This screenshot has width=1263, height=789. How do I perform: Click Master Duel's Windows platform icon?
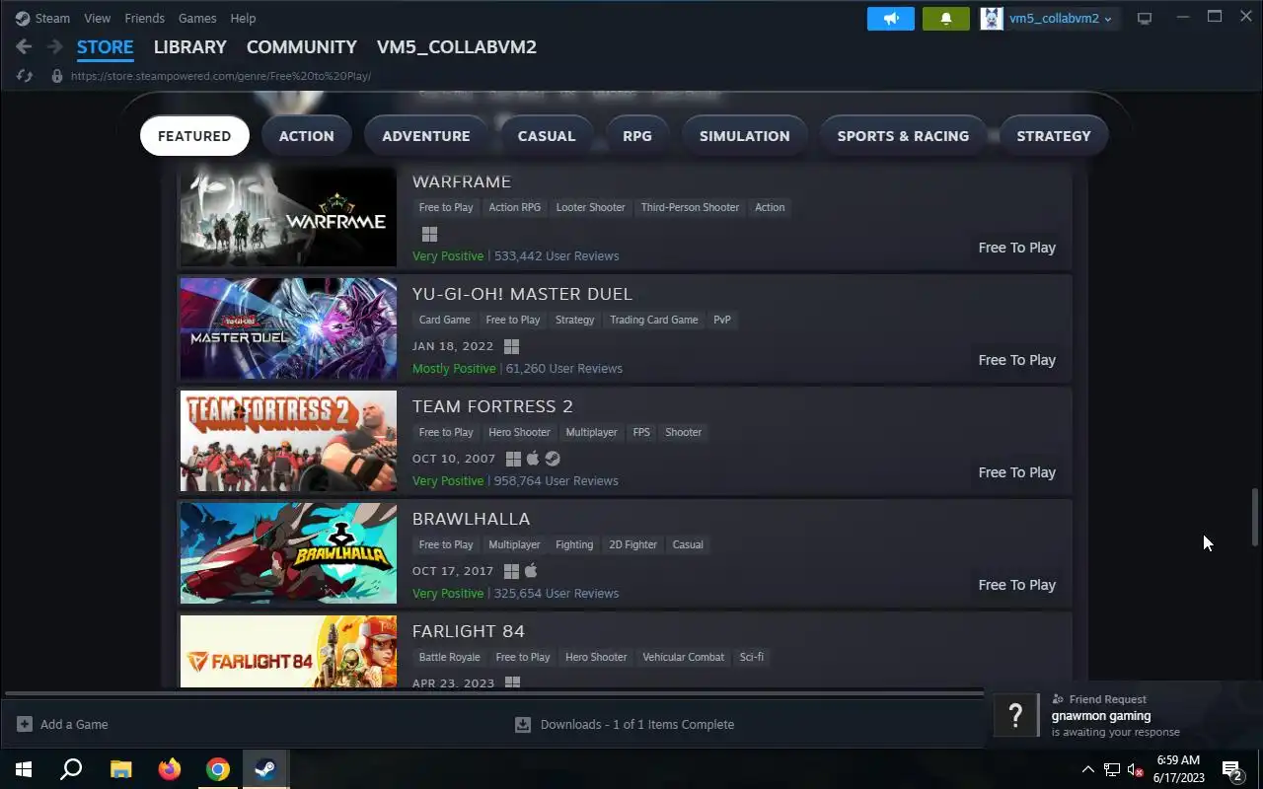(511, 346)
